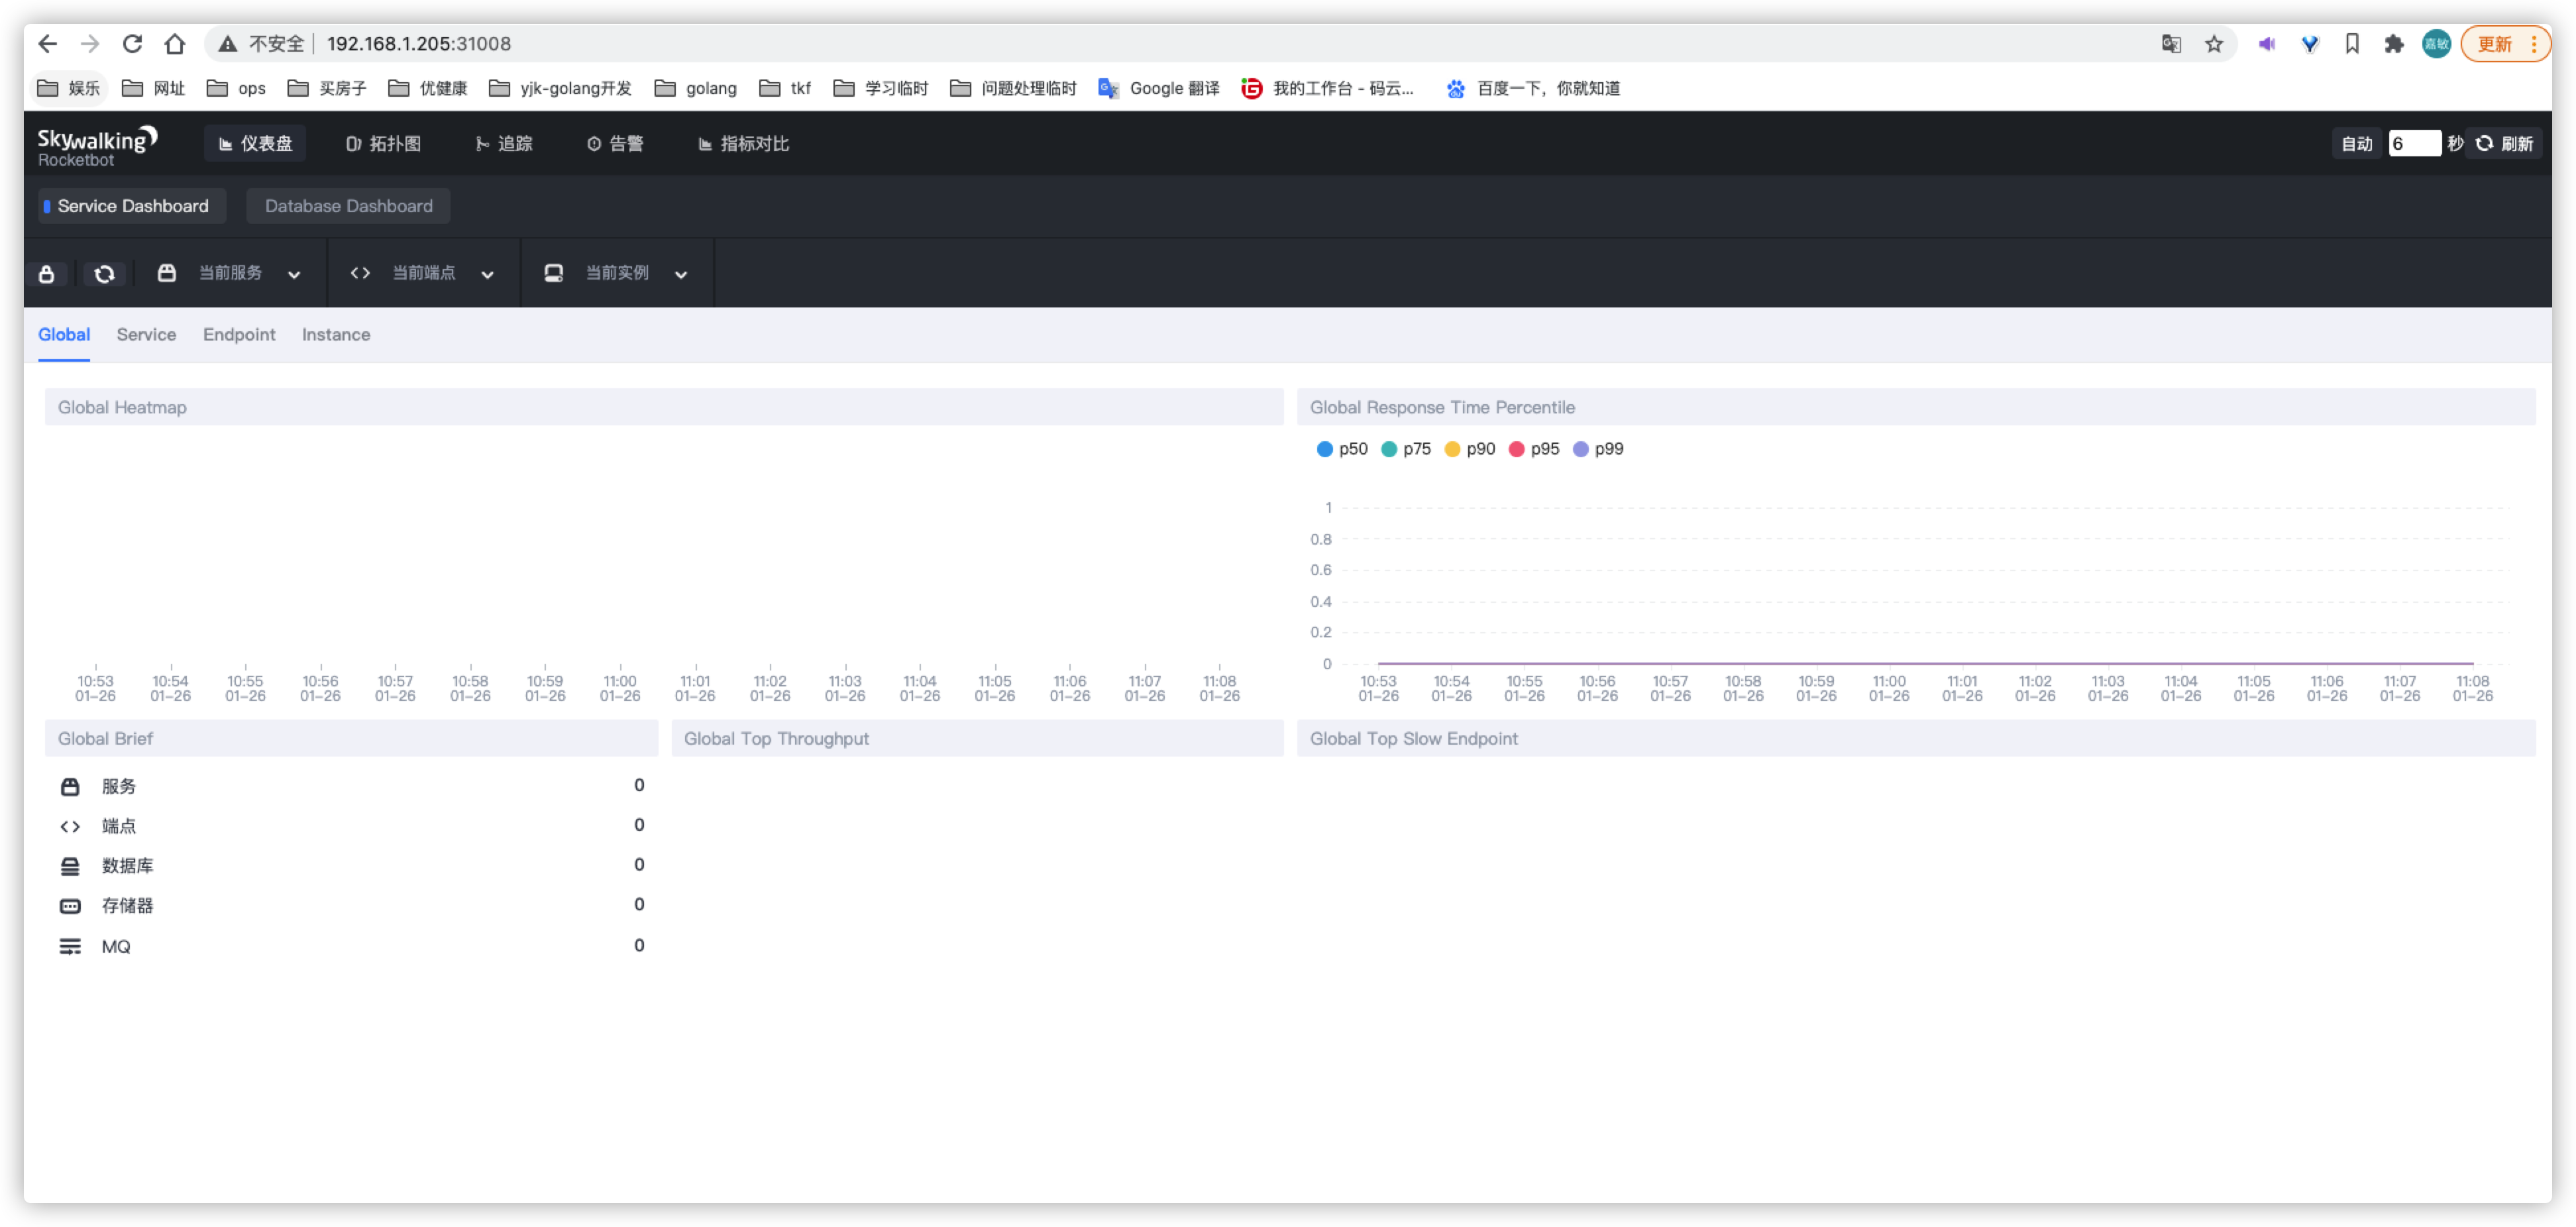Click the 刷新 refresh button
Screen dimensions: 2576x1227
[x=2504, y=144]
